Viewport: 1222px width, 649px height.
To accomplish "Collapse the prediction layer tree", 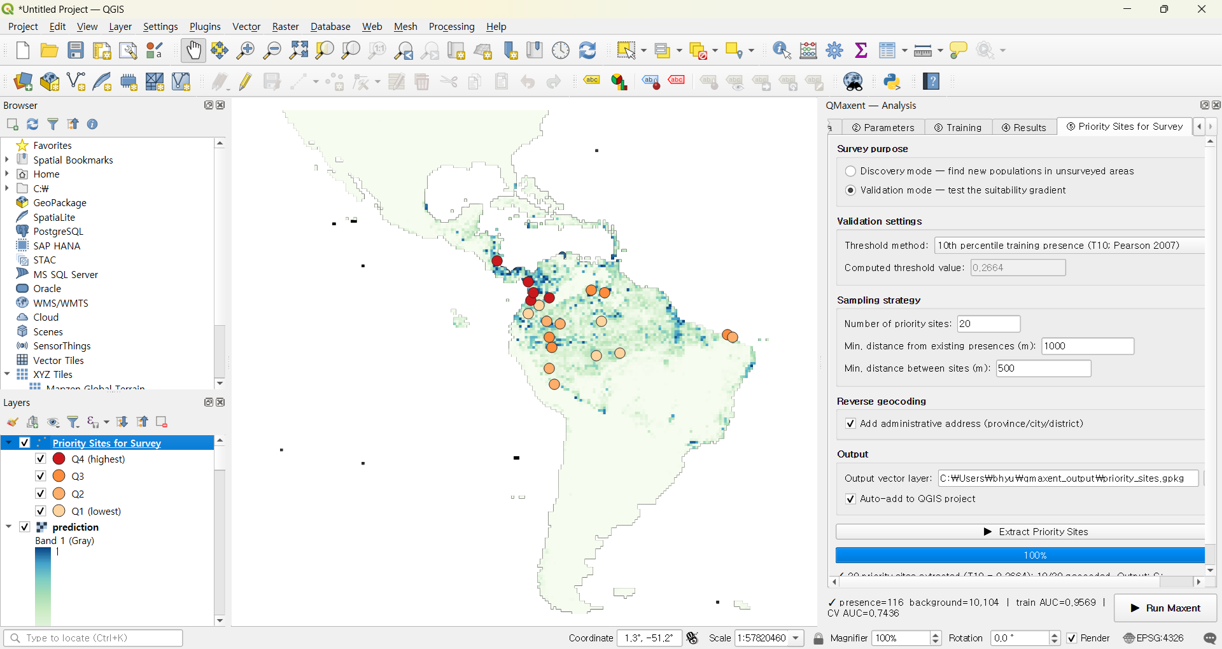I will point(8,527).
